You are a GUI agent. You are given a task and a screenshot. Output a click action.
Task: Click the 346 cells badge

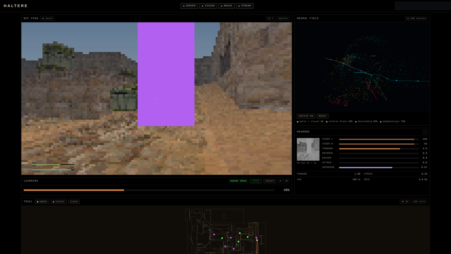point(420,202)
